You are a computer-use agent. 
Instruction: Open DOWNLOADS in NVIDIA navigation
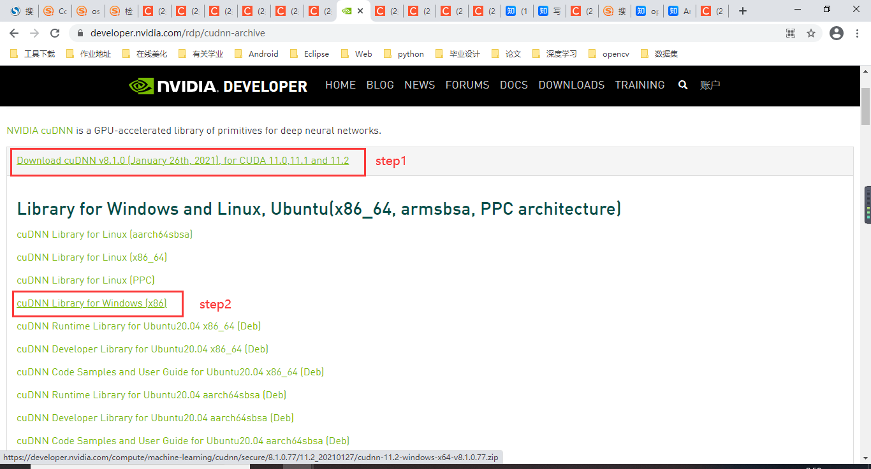571,85
